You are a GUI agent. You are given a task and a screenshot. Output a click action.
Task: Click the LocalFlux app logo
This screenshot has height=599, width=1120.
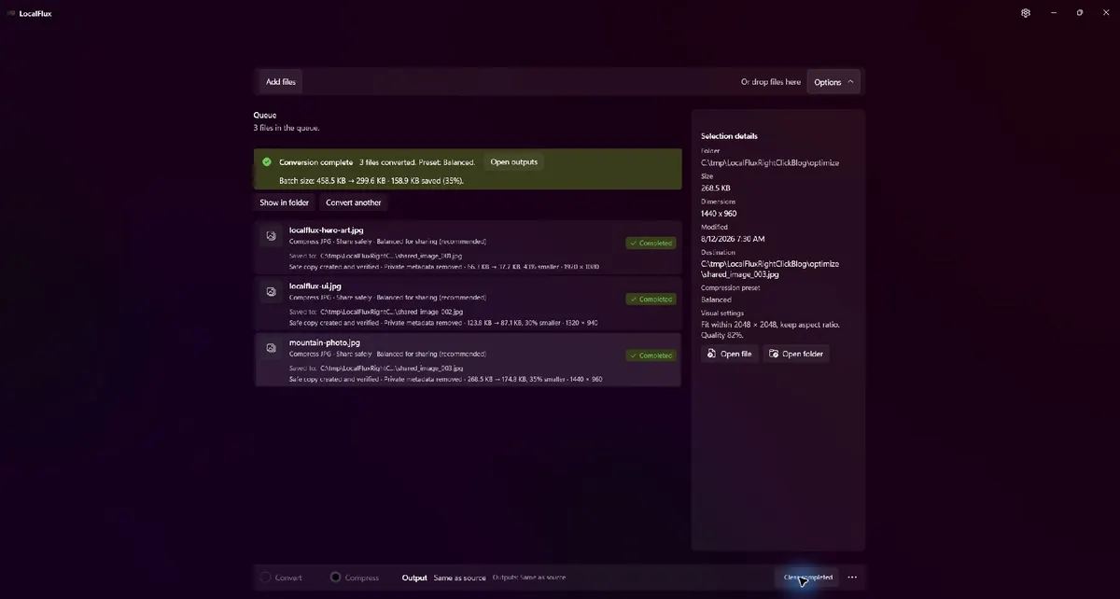(12, 13)
